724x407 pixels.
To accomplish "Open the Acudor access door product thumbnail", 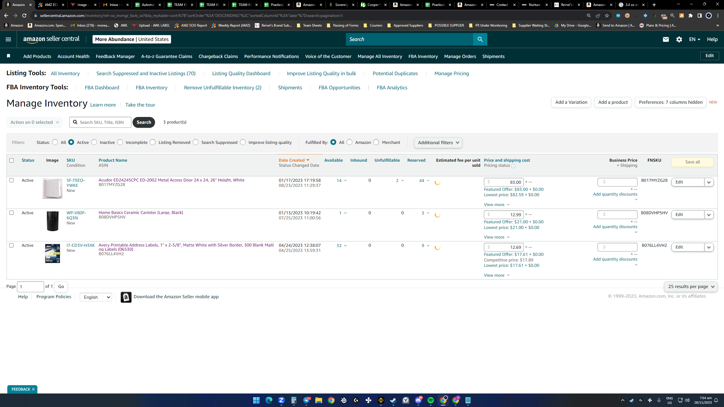I will click(x=52, y=189).
